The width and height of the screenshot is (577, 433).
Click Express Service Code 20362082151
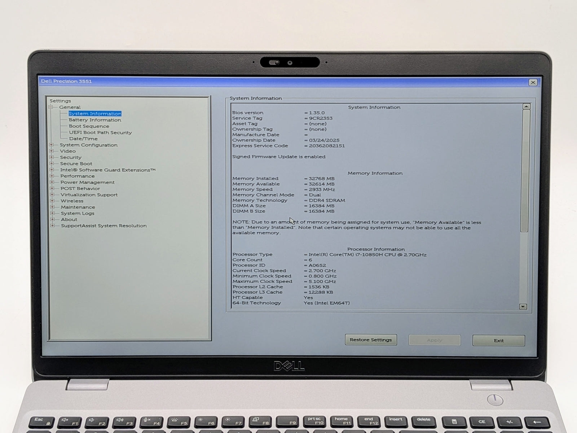[327, 146]
